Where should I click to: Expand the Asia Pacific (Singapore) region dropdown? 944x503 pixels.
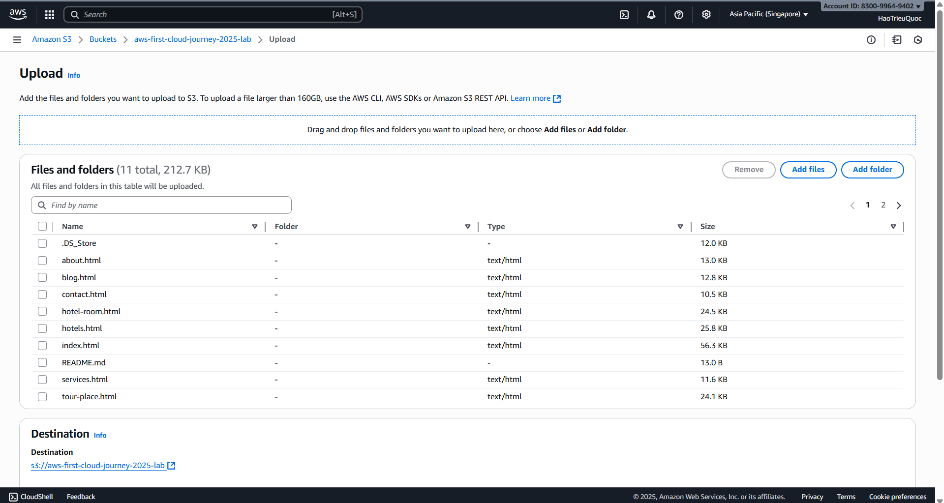coord(768,14)
